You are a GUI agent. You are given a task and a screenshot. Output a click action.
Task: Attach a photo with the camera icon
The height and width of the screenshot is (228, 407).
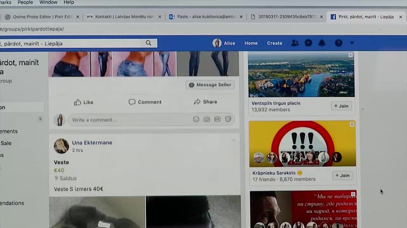[207, 119]
